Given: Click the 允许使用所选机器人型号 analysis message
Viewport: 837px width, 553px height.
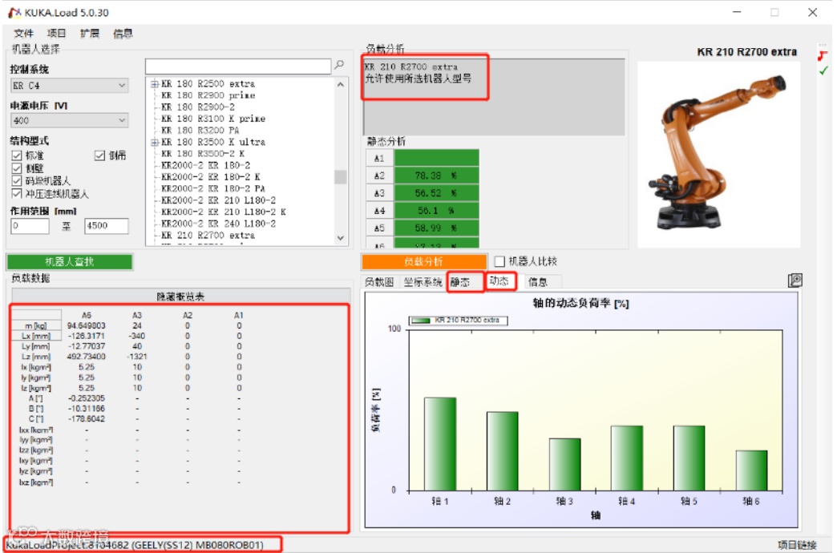Looking at the screenshot, I should [x=418, y=79].
